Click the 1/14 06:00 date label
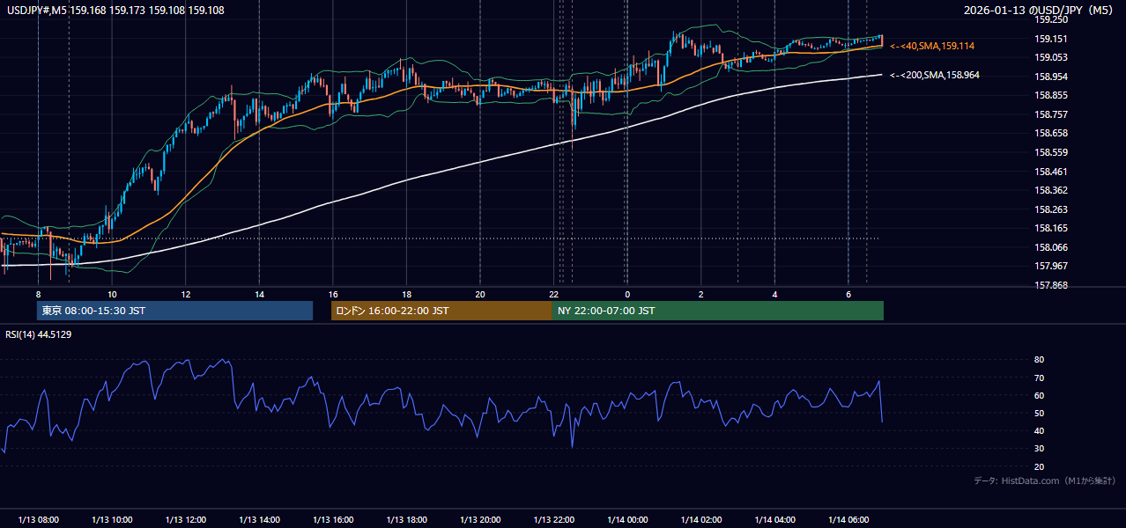This screenshot has height=528, width=1126. pyautogui.click(x=848, y=520)
